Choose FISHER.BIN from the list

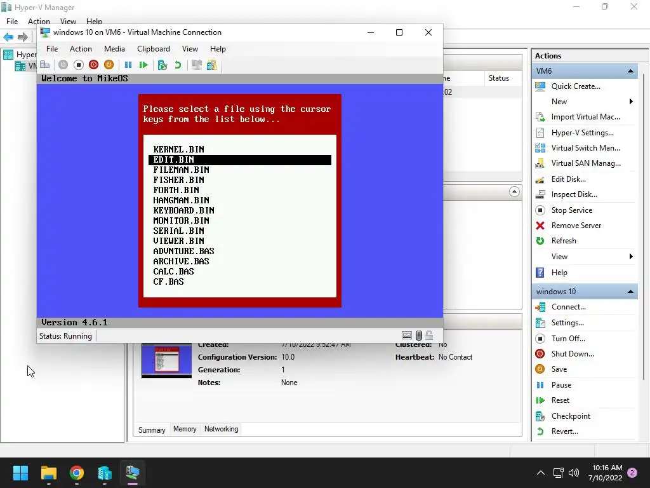pos(178,180)
